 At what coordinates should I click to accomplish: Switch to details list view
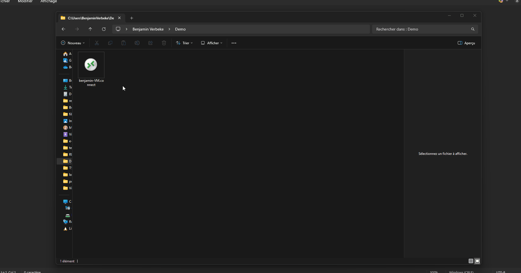tap(471, 261)
